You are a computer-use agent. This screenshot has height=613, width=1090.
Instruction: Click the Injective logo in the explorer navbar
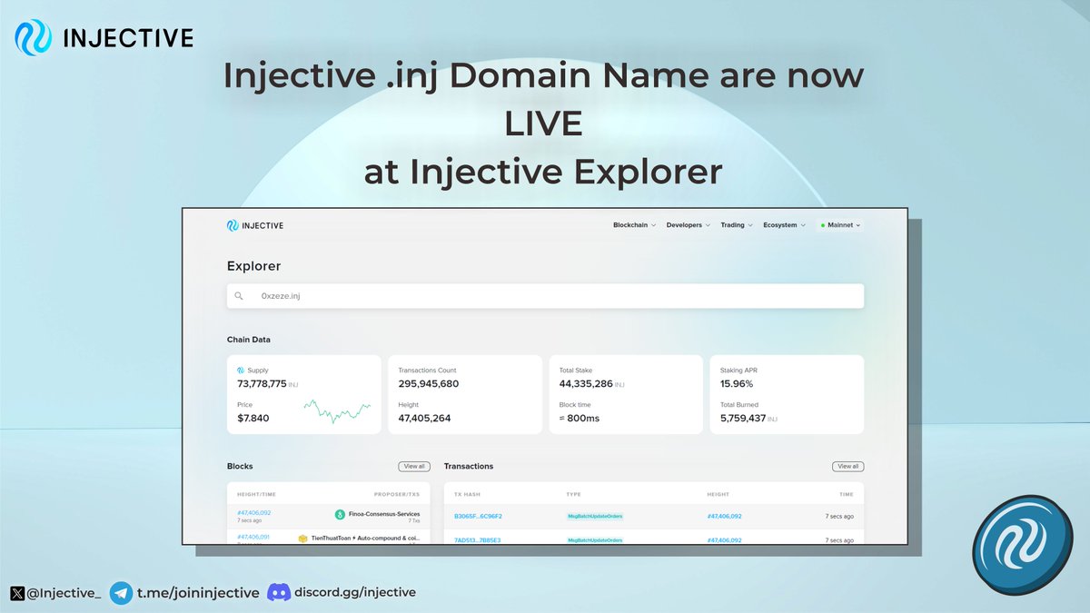[x=255, y=225]
